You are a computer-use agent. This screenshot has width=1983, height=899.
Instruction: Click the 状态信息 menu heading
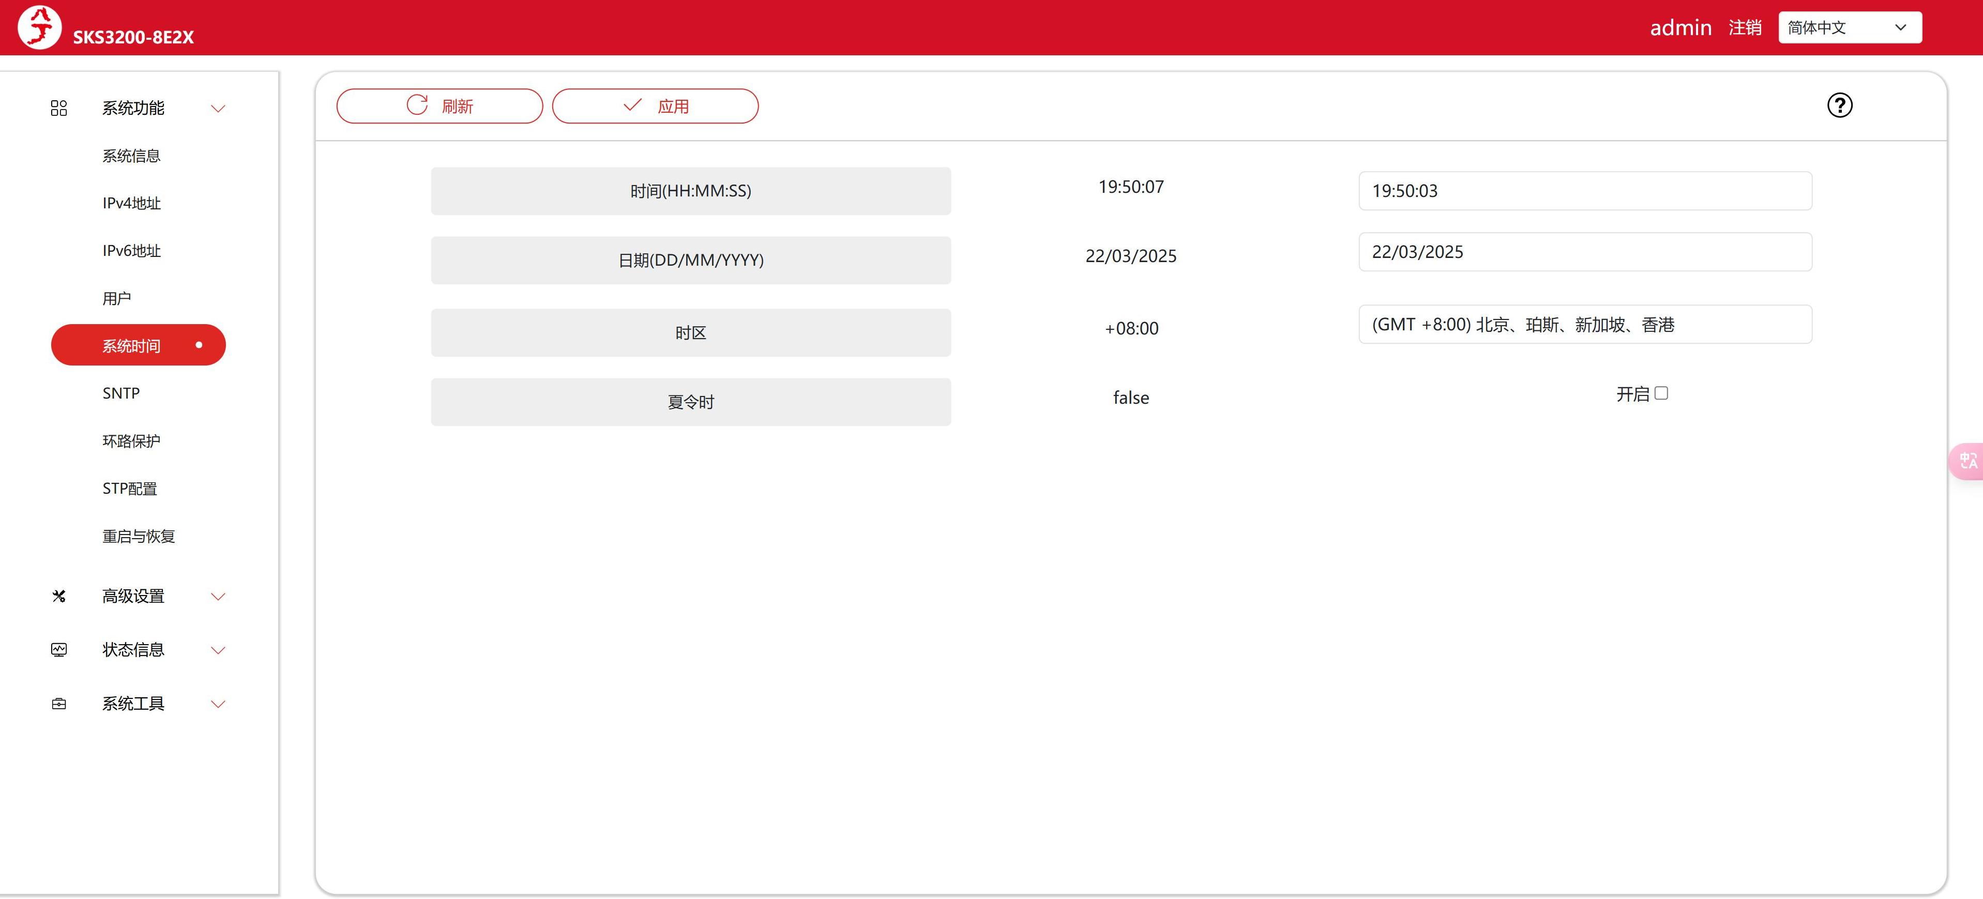133,650
